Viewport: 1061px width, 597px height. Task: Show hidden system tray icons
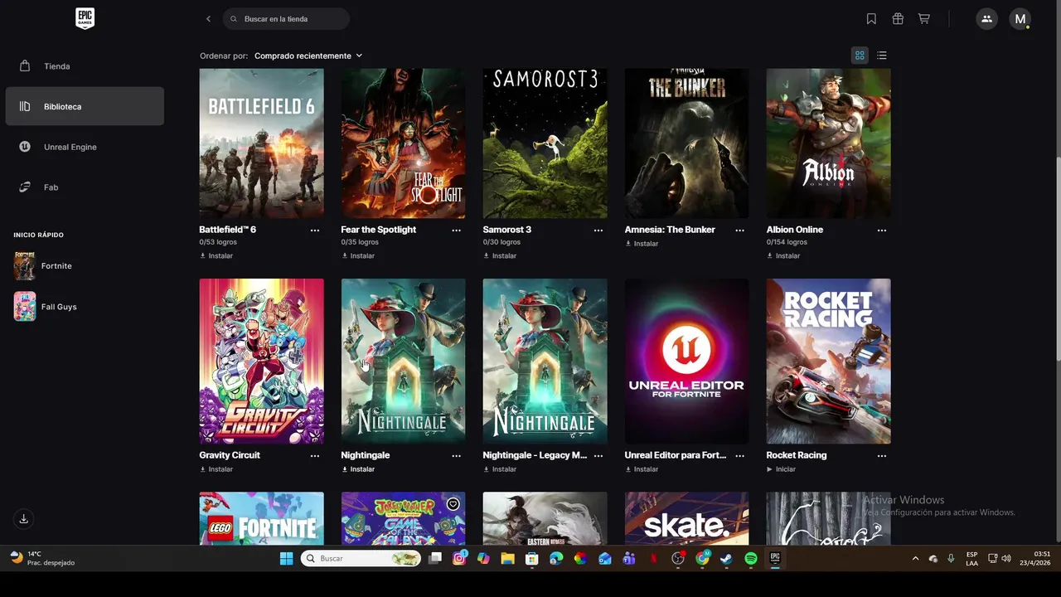click(915, 559)
